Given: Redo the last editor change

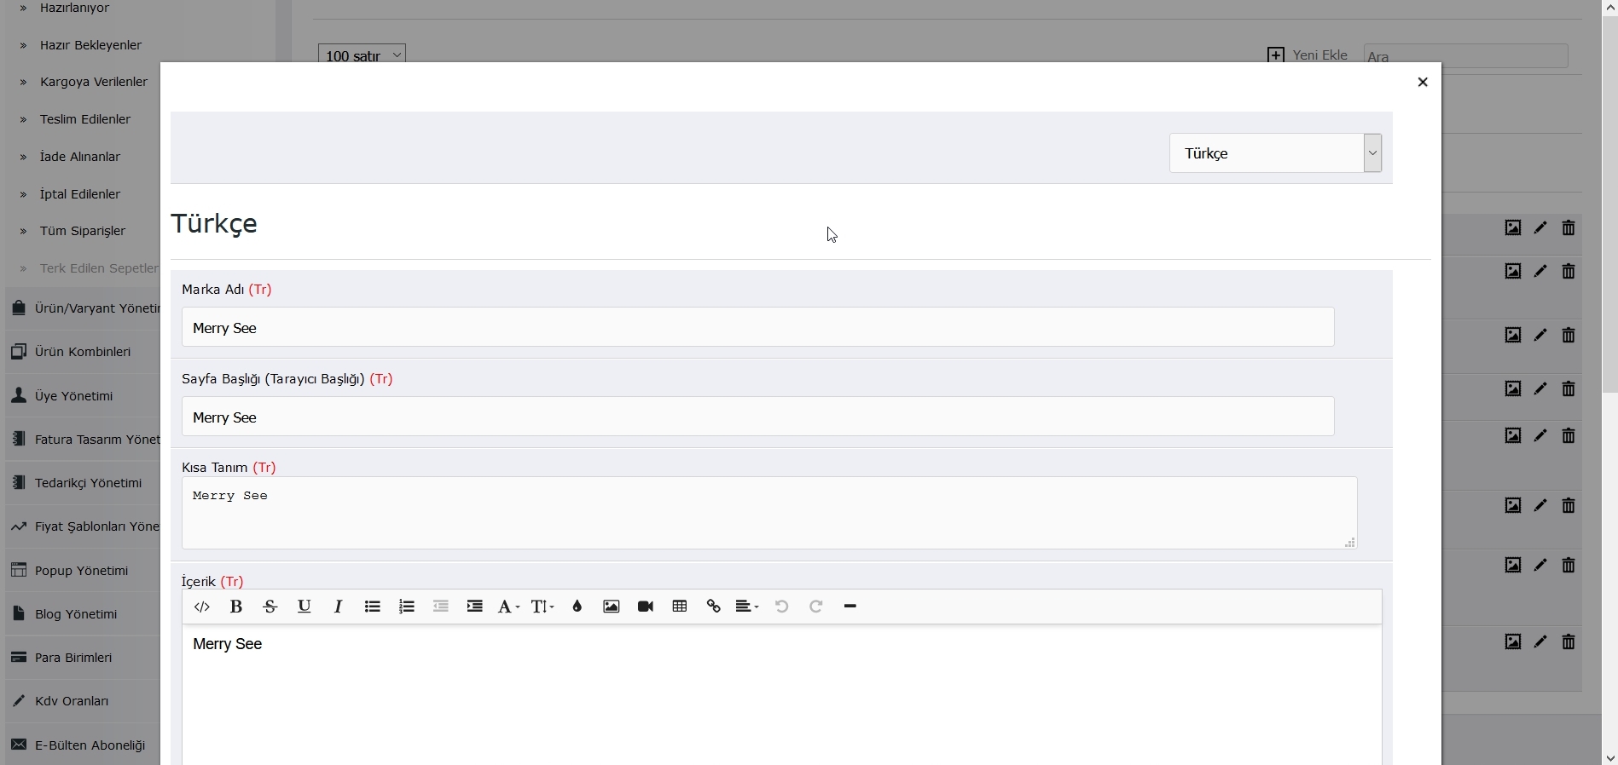Looking at the screenshot, I should click(x=816, y=607).
